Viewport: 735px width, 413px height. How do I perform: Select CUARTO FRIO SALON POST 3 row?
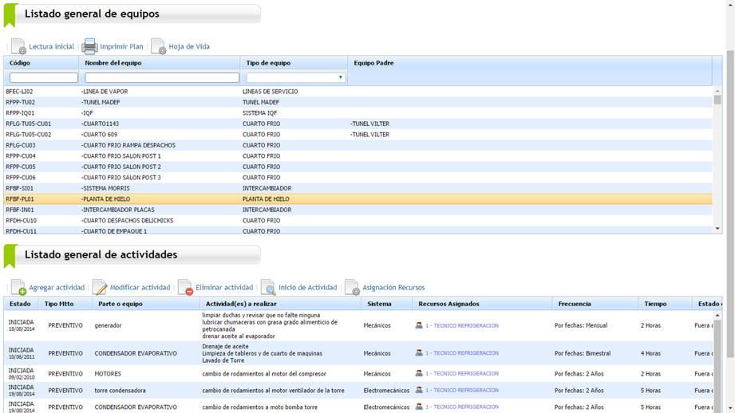point(358,178)
